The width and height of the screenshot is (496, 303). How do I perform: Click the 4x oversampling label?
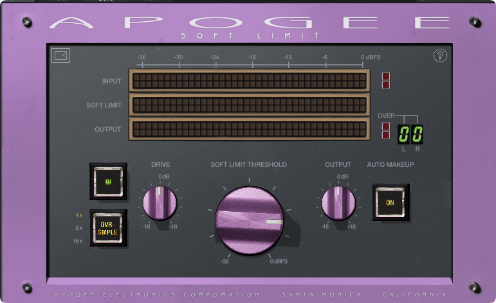pos(79,215)
